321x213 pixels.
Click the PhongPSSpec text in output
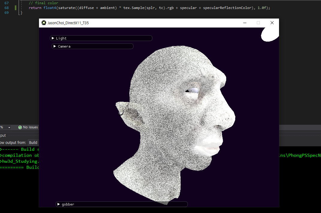304,155
